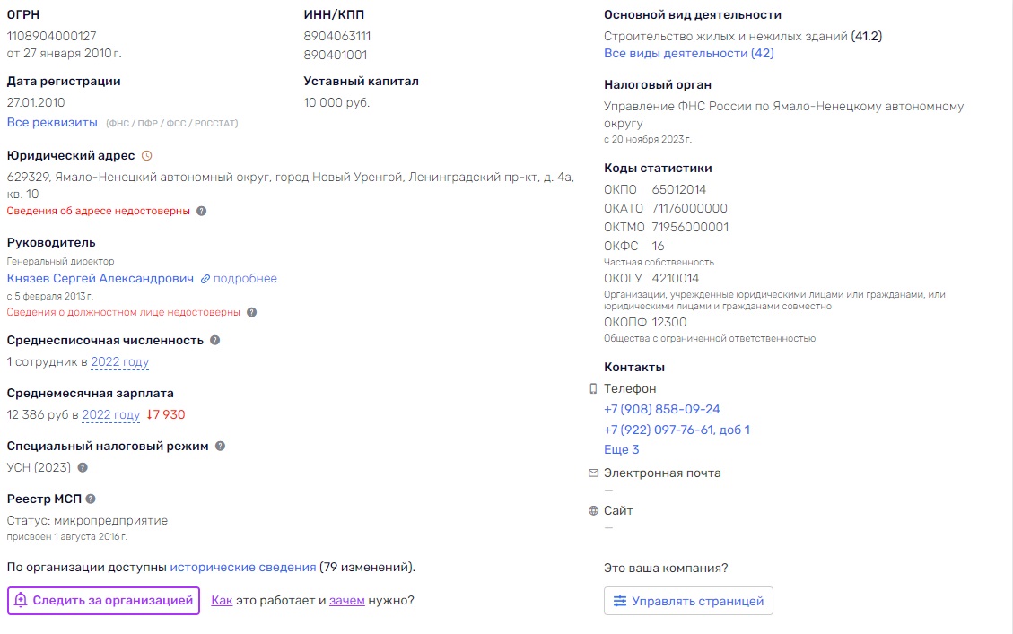Image resolution: width=1013 pixels, height=634 pixels.
Task: Open исторические сведения link
Action: pyautogui.click(x=243, y=568)
